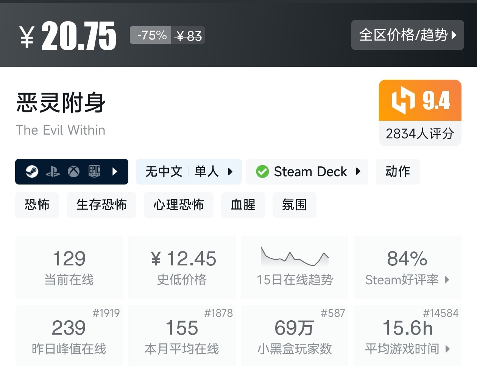View the 15日在线趋势 chart
The width and height of the screenshot is (477, 366).
pos(295,267)
